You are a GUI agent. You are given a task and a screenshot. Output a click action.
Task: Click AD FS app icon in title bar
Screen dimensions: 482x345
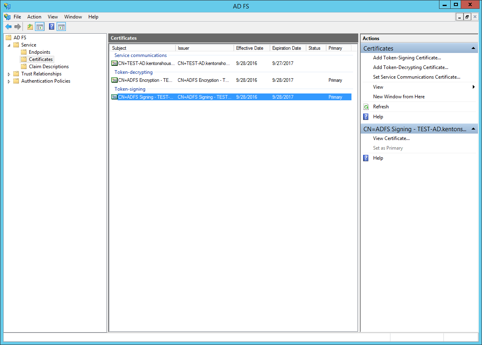pyautogui.click(x=7, y=6)
